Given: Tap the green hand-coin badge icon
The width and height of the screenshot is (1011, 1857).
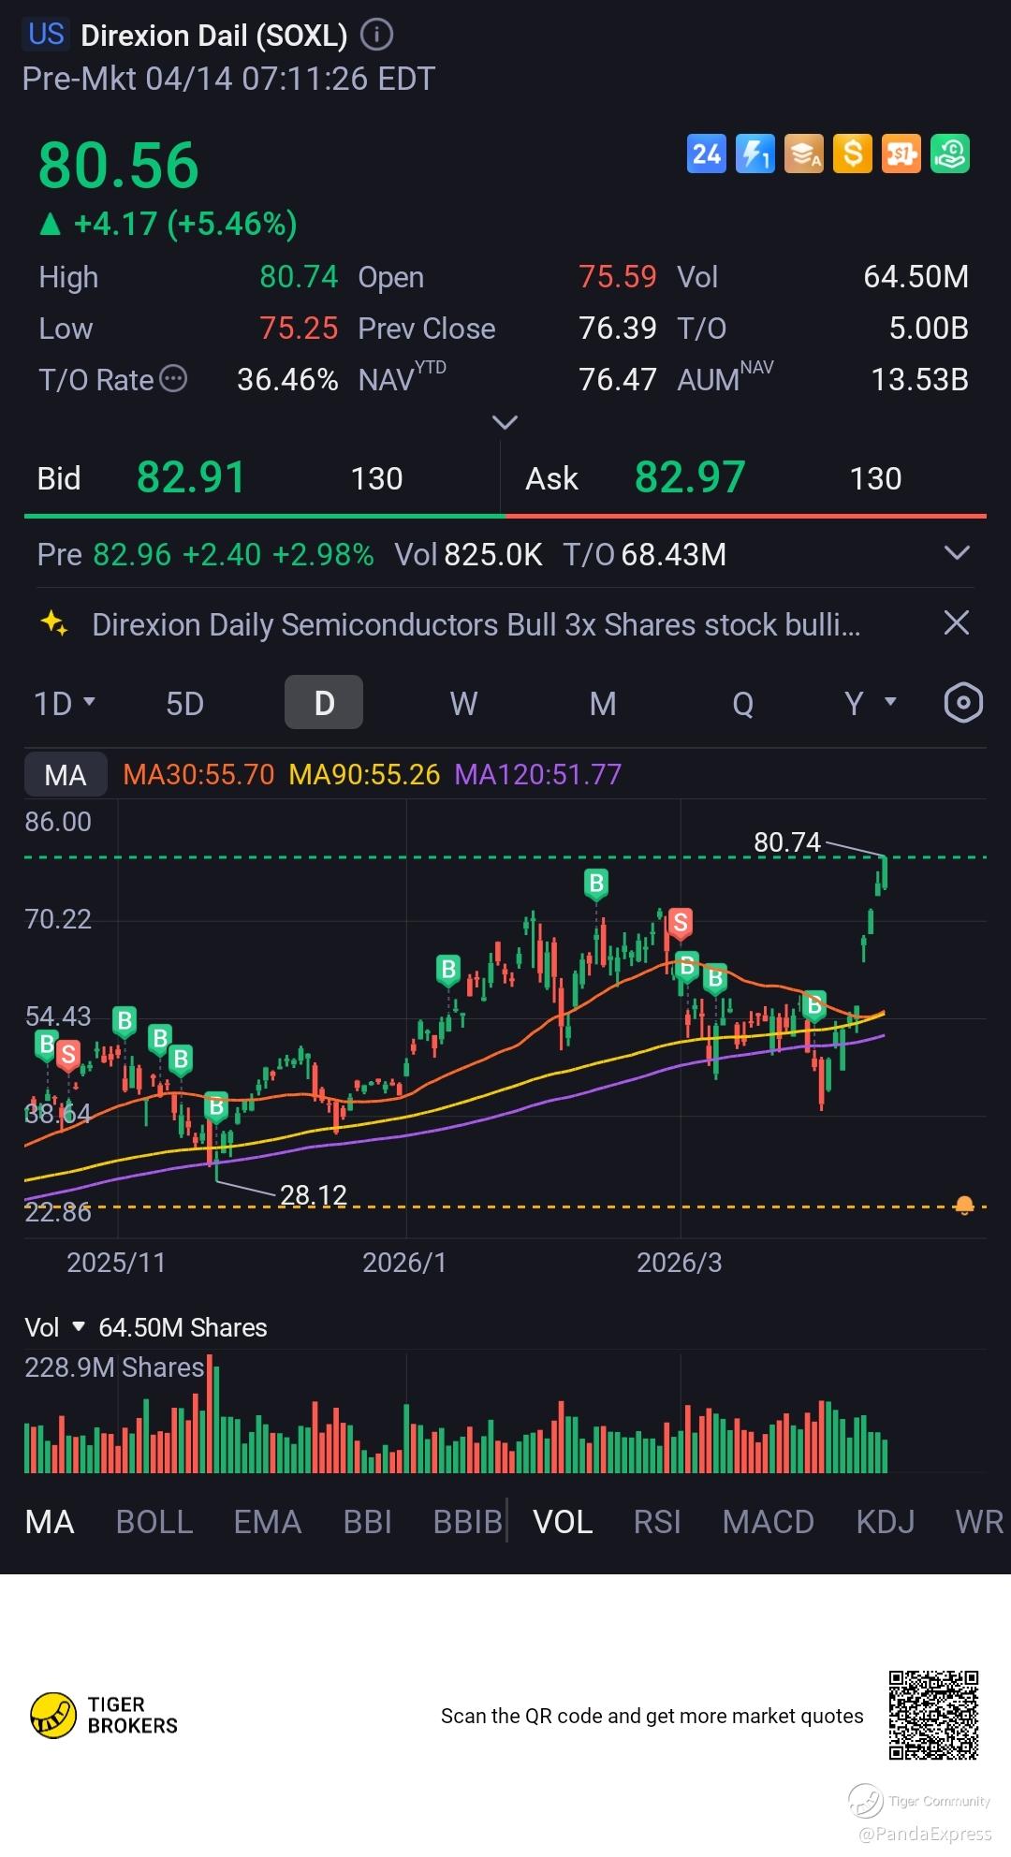Looking at the screenshot, I should [x=950, y=154].
